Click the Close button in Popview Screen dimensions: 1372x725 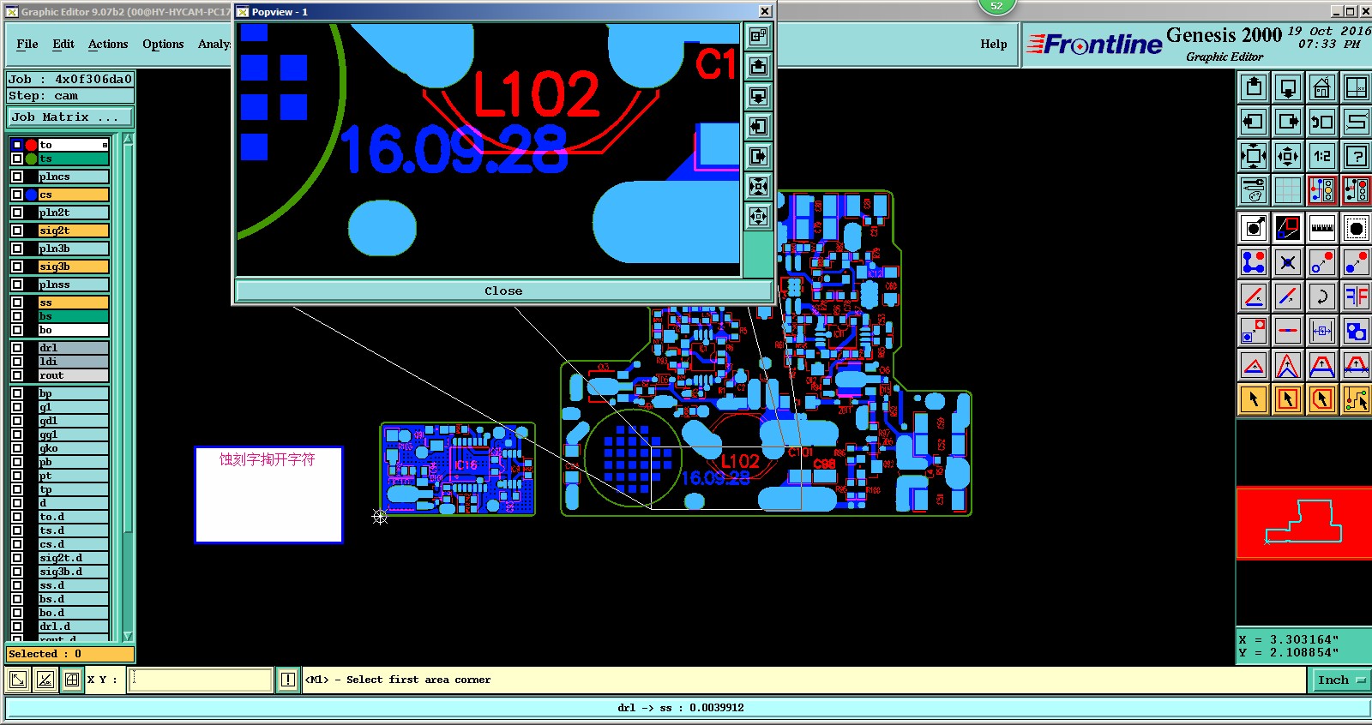(x=503, y=291)
